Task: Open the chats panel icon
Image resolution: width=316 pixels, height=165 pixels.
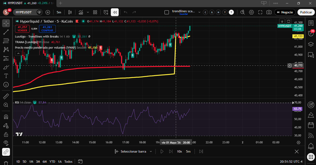Action: point(311,55)
